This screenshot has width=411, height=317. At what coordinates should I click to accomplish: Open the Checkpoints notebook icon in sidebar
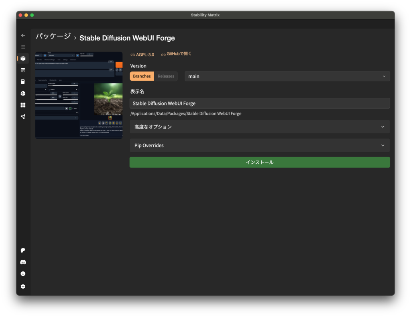point(23,82)
